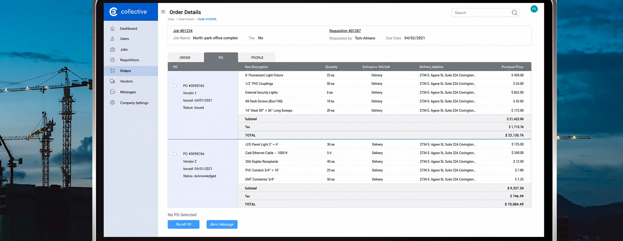Click the Recall PO button
Viewport: 623px width, 241px height.
[x=184, y=224]
